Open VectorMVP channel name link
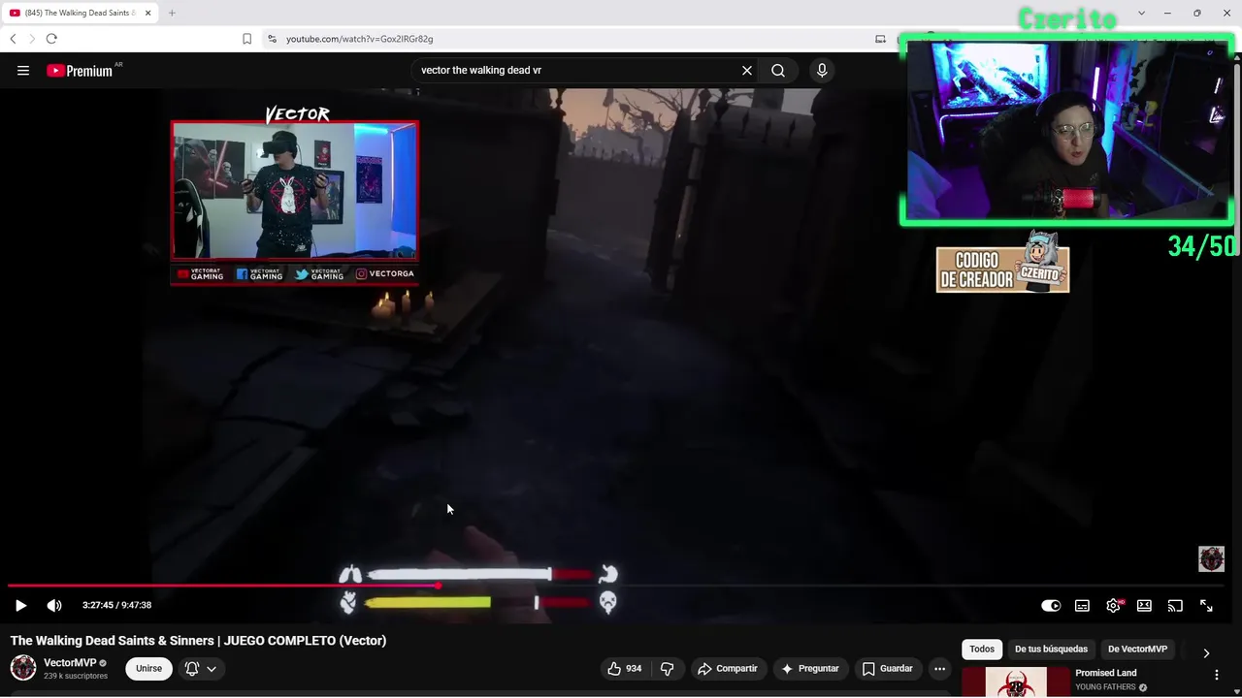This screenshot has width=1242, height=698. (x=70, y=663)
